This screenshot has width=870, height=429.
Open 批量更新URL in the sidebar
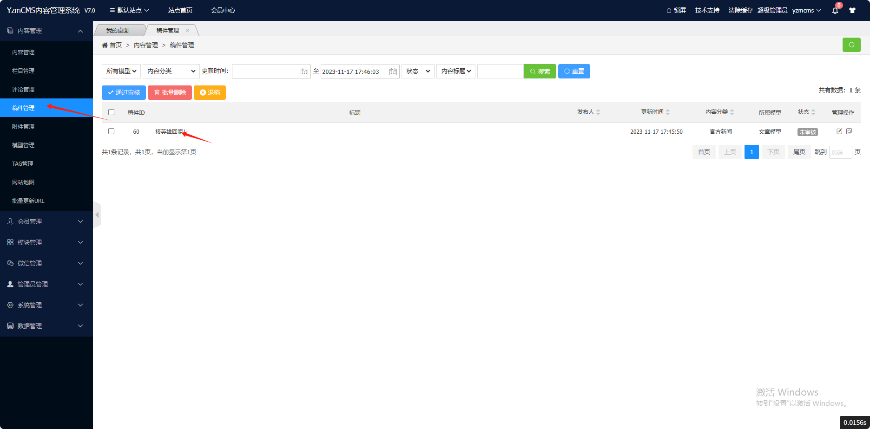point(46,201)
